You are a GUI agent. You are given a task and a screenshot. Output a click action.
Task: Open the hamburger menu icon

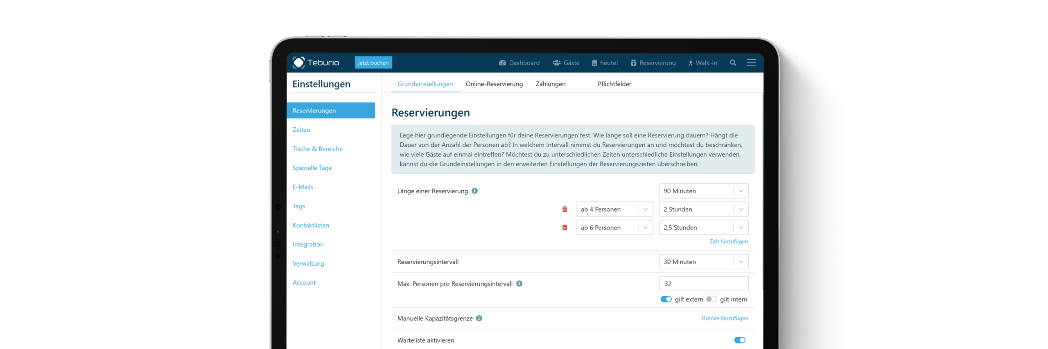(x=751, y=63)
